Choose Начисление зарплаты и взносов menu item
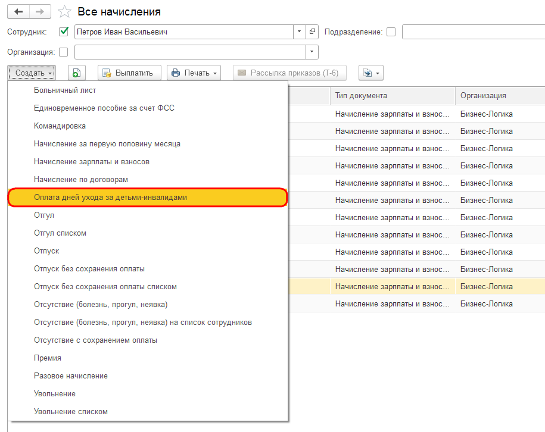 (148, 162)
